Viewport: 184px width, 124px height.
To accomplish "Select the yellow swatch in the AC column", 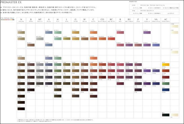I will (x=166, y=64).
